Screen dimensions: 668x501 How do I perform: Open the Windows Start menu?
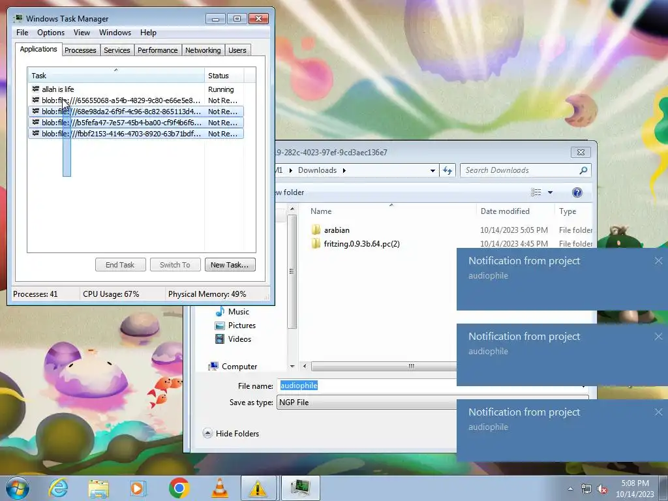click(17, 488)
